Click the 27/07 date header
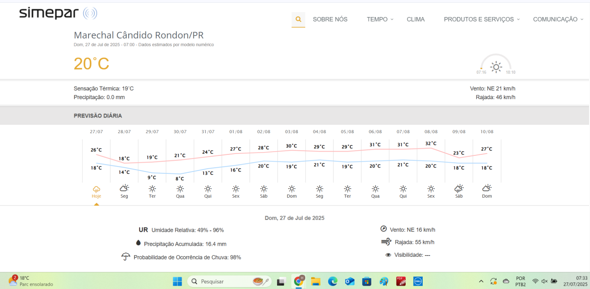Screen dimensions: 590x289 tap(96, 132)
